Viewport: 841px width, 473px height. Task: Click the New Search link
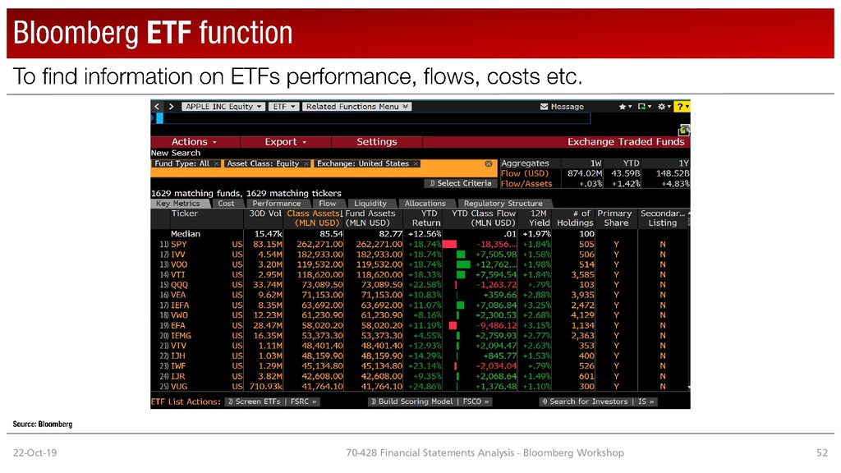176,153
